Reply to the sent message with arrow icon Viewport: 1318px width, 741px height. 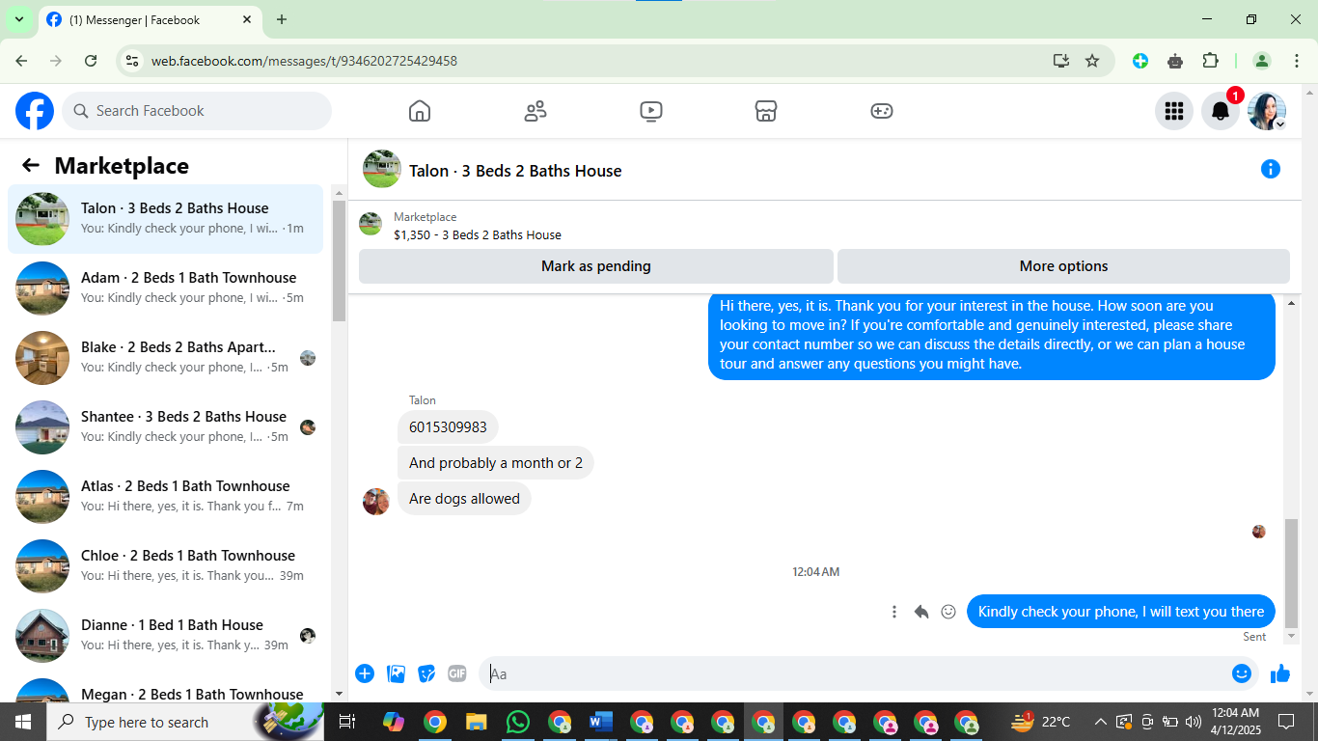[x=921, y=612]
